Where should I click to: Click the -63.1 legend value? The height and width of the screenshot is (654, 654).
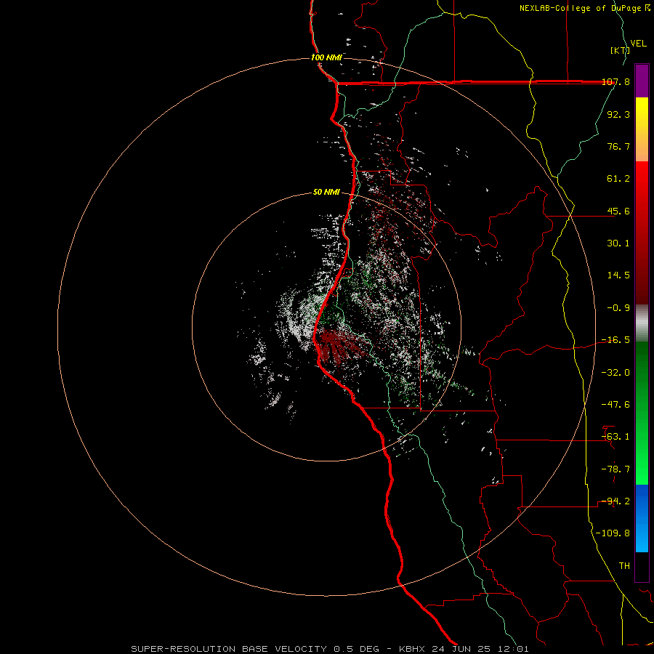click(615, 437)
